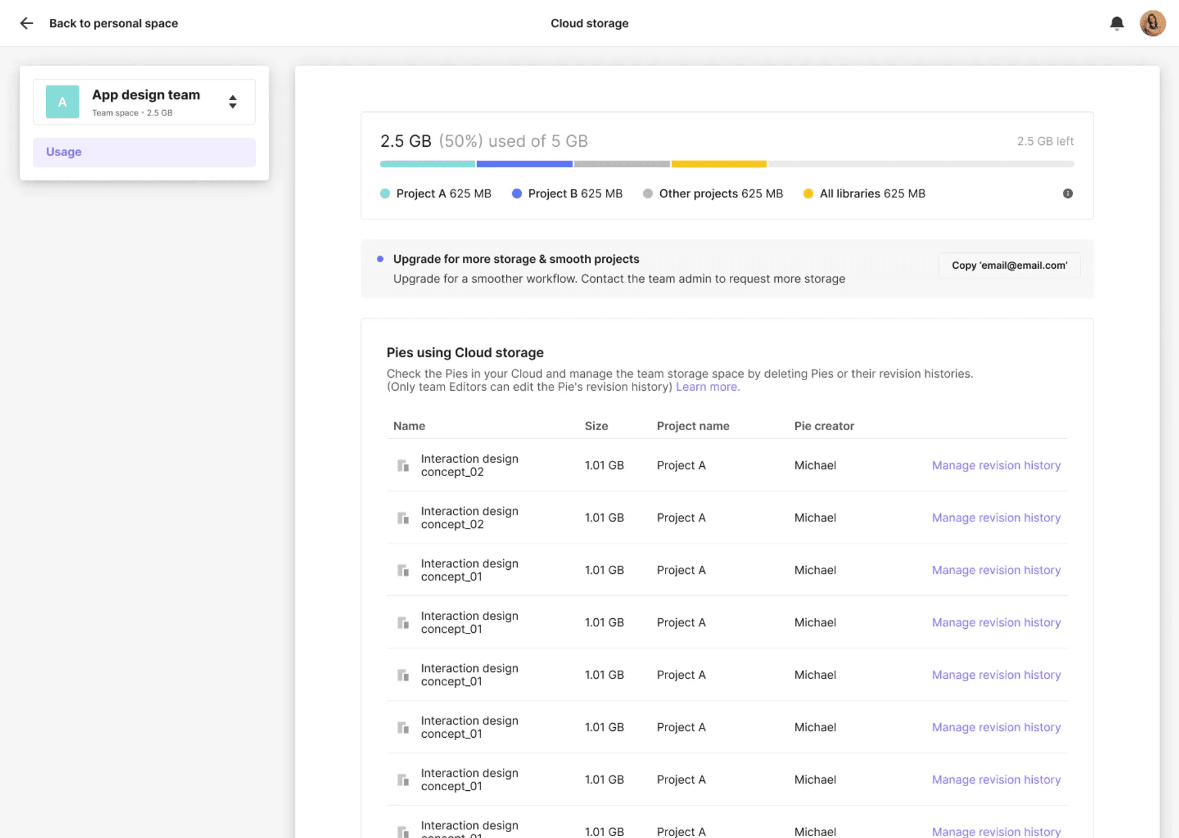Click Back to personal space
Screen dimensions: 1179x838
113,23
